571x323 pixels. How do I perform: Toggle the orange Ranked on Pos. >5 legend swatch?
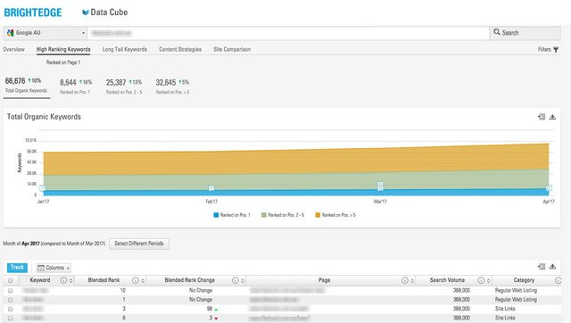(x=318, y=215)
